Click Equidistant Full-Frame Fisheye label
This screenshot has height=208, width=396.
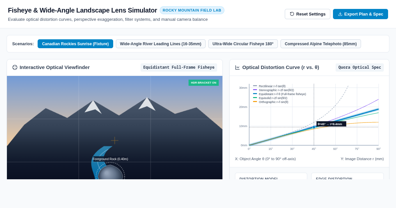(179, 67)
